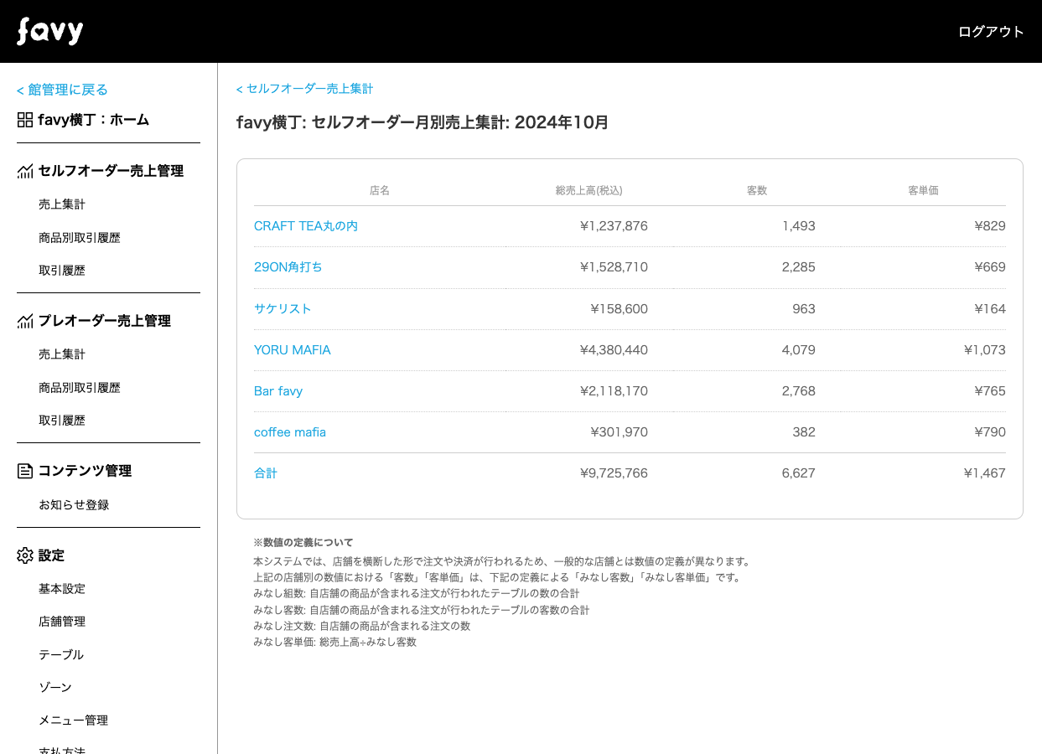Click the sales value ¥1,237,876
The width and height of the screenshot is (1042, 754).
(614, 226)
